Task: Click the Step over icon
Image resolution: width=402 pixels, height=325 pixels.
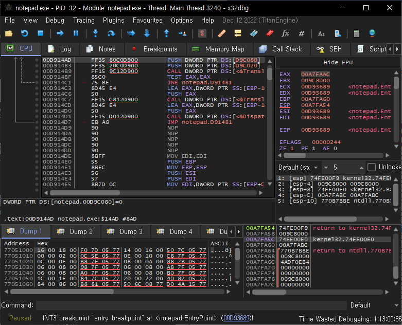Action: click(x=111, y=33)
